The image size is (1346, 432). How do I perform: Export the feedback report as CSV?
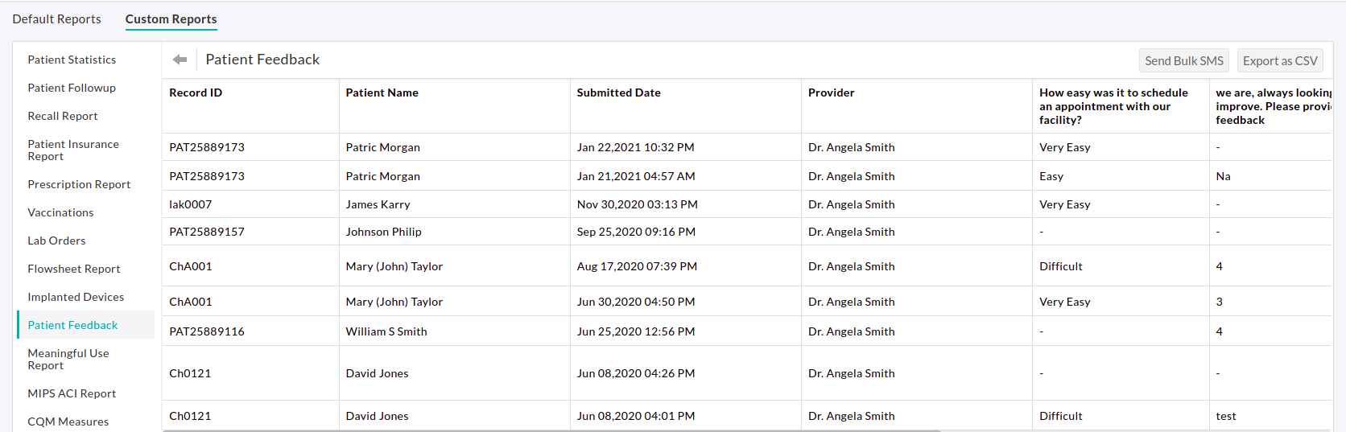click(1279, 61)
